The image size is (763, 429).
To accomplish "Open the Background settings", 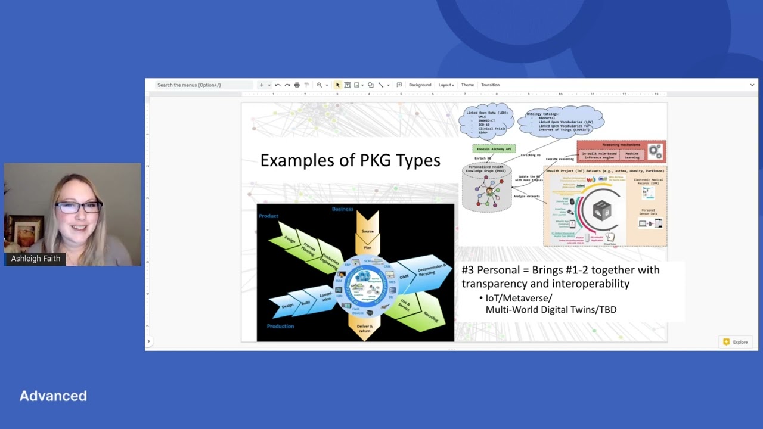I will pyautogui.click(x=420, y=85).
